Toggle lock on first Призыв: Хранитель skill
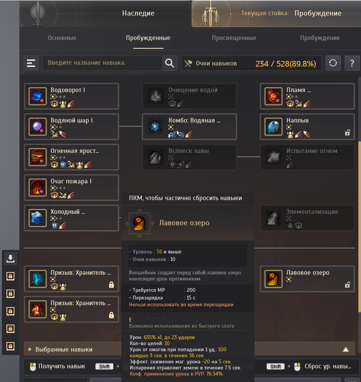Image resolution: width=361 pixels, height=382 pixels. (x=111, y=285)
